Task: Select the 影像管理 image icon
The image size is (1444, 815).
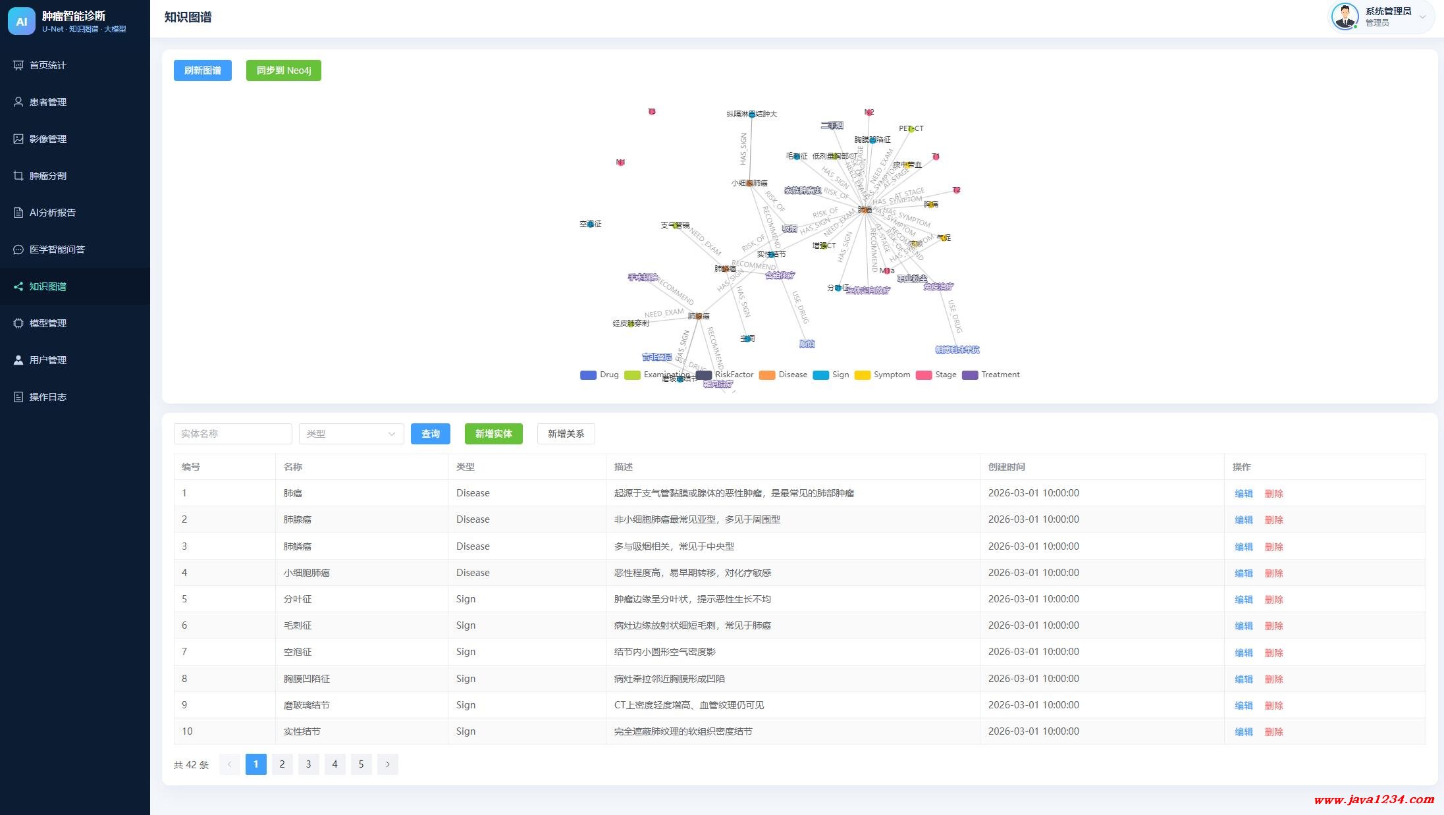Action: click(x=18, y=139)
